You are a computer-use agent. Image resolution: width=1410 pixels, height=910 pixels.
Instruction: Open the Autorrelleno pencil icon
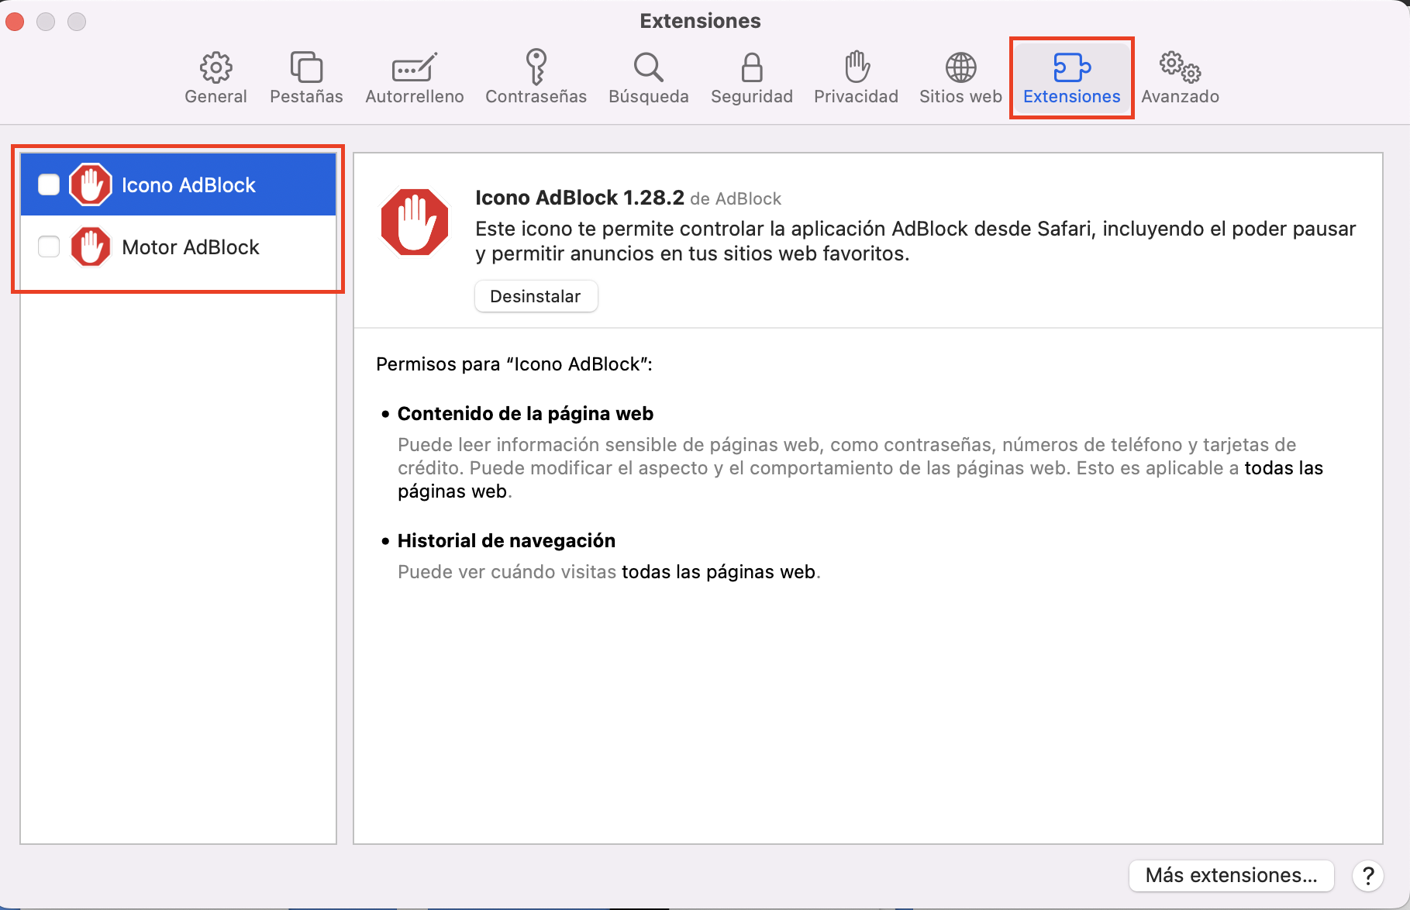point(414,67)
